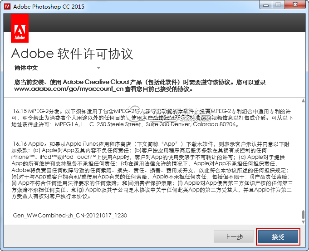
Task: Click the www.adobe.com/go/myaccount_cn address text
Action: tap(69, 89)
